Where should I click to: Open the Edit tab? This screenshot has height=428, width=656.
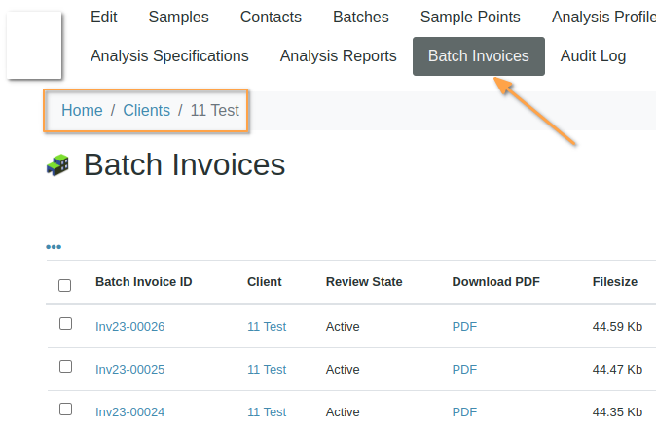click(104, 17)
